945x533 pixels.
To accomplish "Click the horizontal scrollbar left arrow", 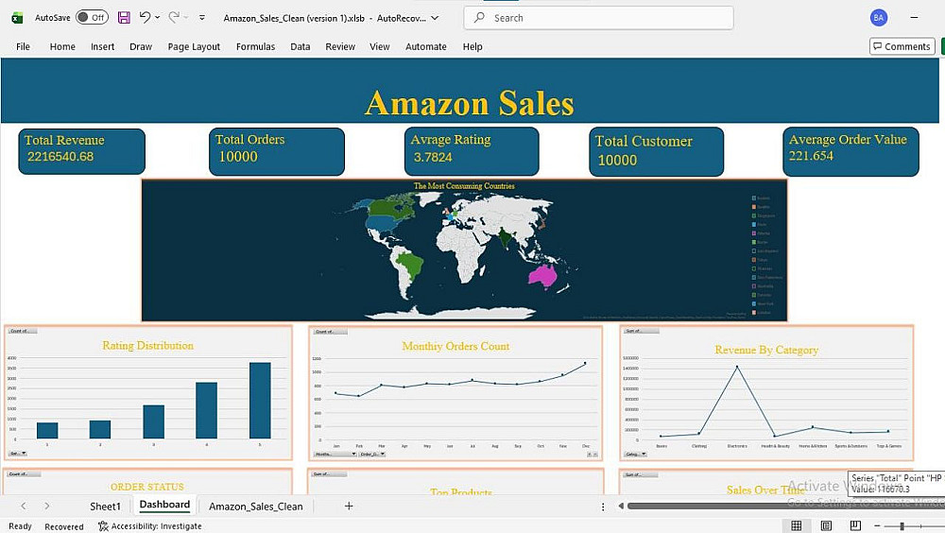I will [621, 506].
